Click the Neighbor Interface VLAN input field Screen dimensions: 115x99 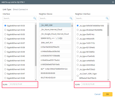[95, 84]
